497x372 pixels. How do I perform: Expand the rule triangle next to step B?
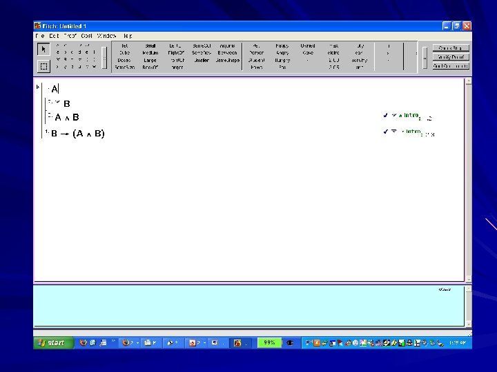tap(57, 102)
